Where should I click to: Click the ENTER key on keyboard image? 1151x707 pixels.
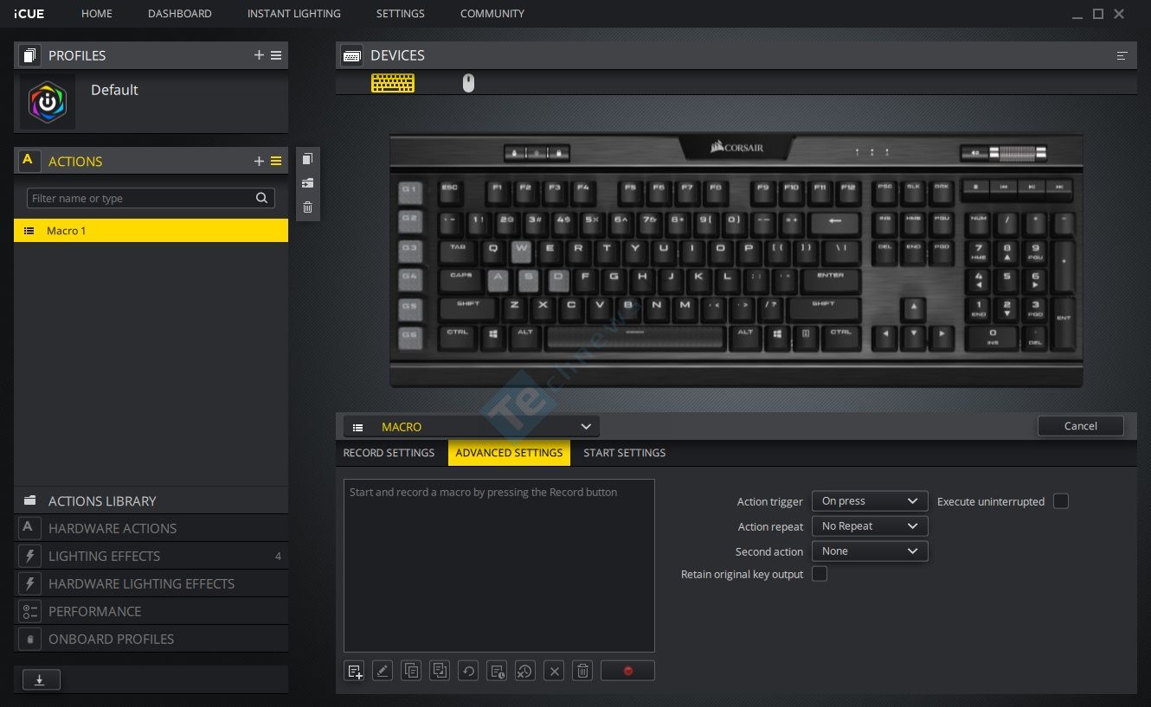[830, 279]
